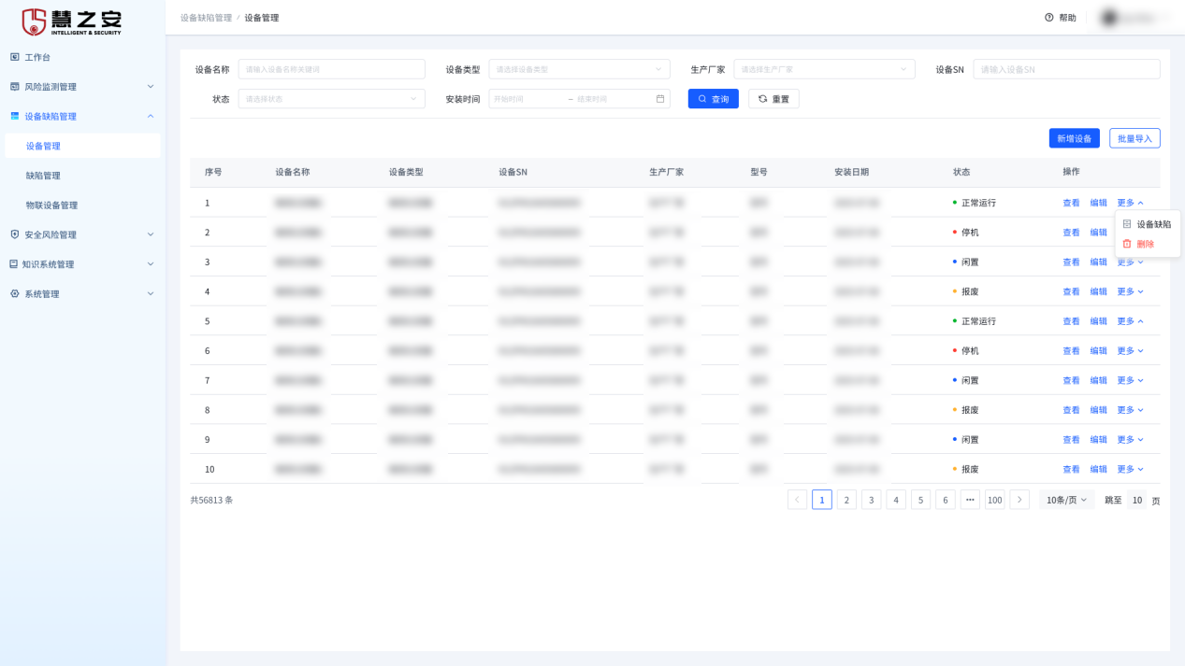This screenshot has height=666, width=1185.
Task: Click the 查询 search button
Action: click(713, 99)
